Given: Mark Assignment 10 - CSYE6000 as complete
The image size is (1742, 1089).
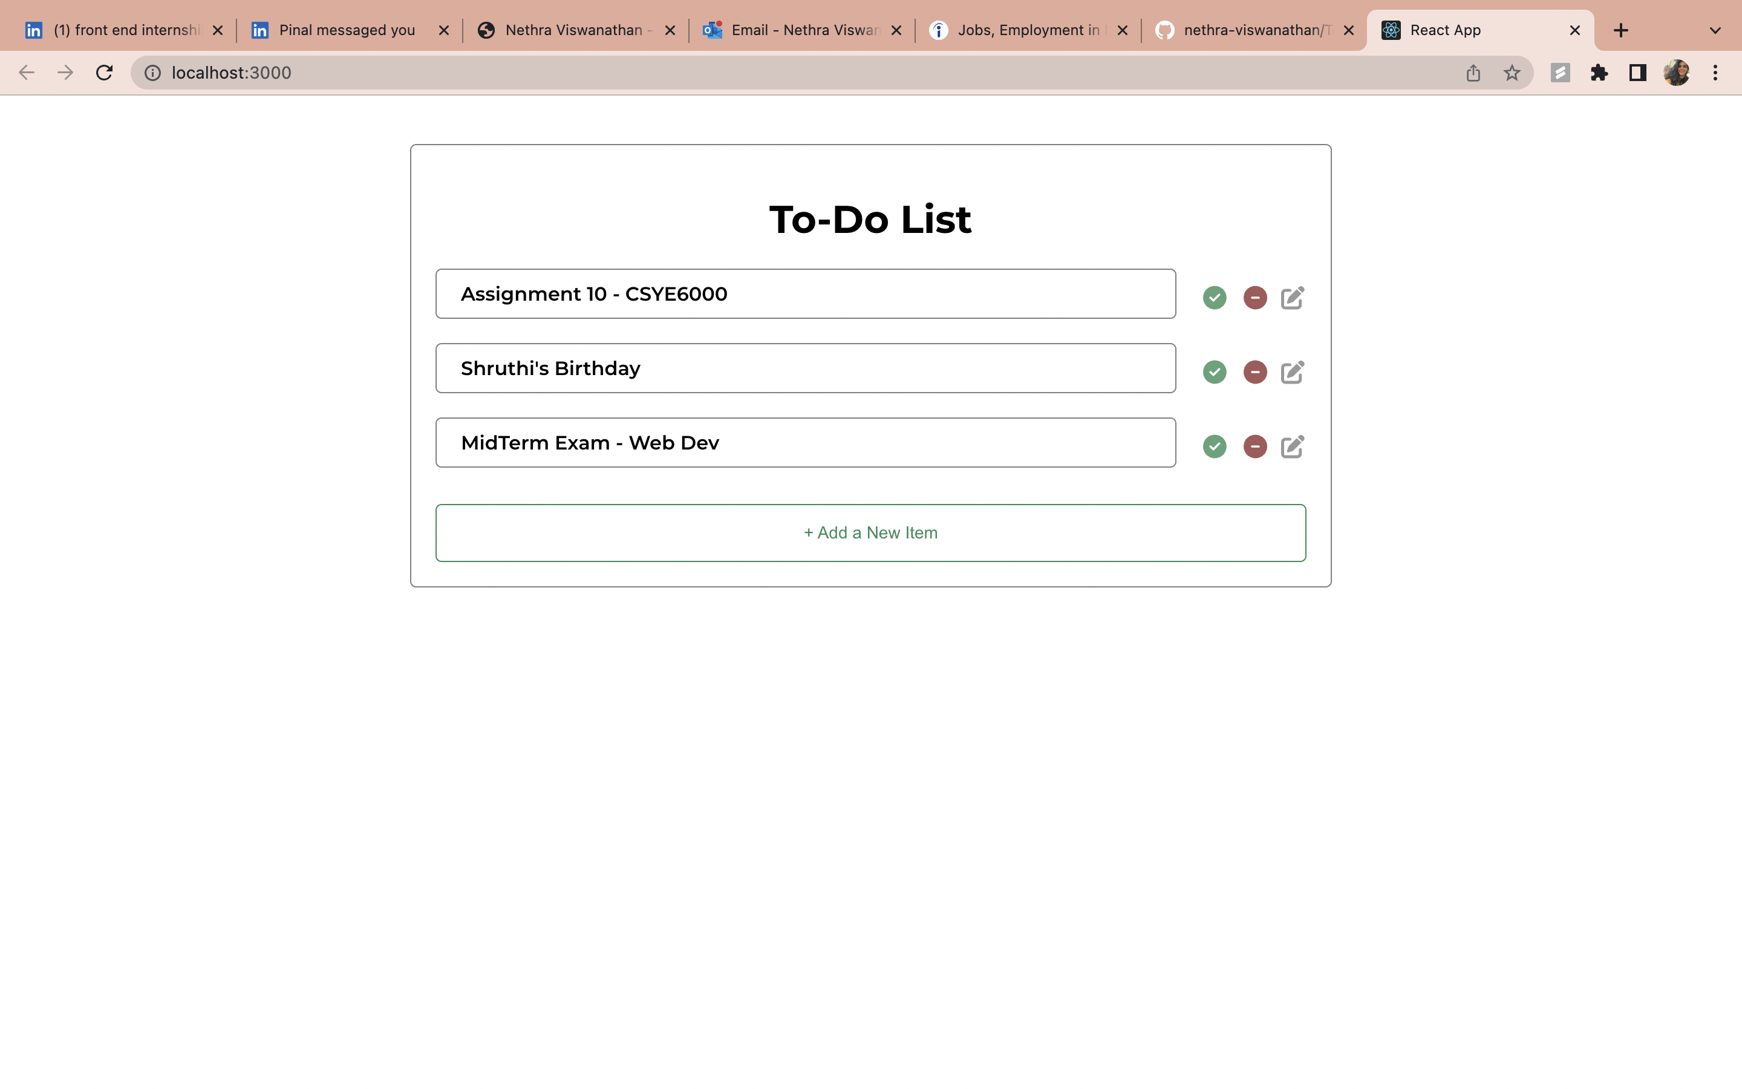Looking at the screenshot, I should click(1215, 298).
